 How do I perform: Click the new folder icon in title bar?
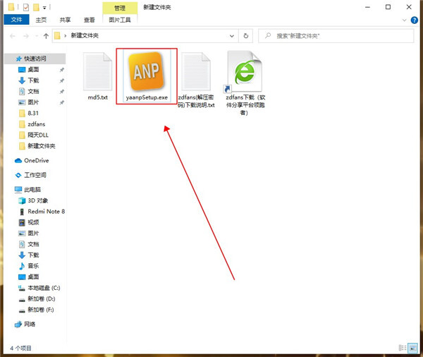coord(36,7)
